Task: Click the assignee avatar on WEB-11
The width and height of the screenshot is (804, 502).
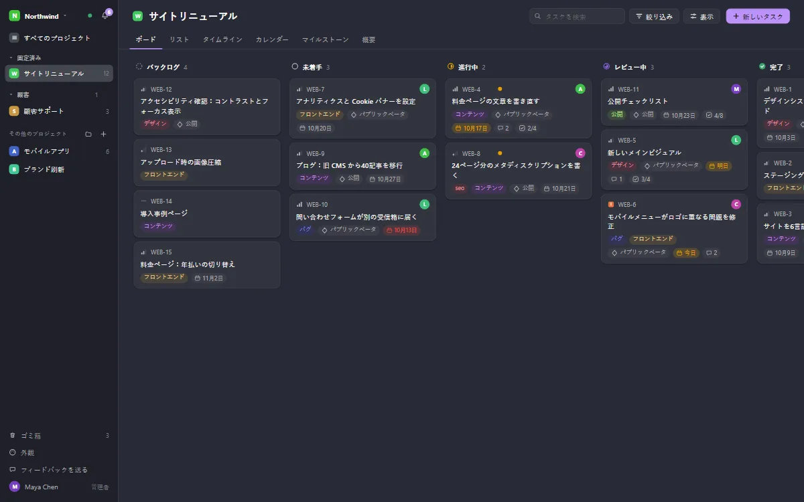Action: click(x=736, y=89)
